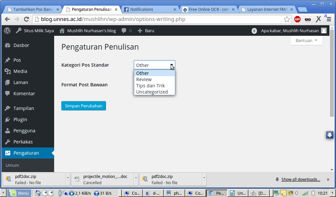
Task: Click the Dasbor gauge icon
Action: point(8,45)
